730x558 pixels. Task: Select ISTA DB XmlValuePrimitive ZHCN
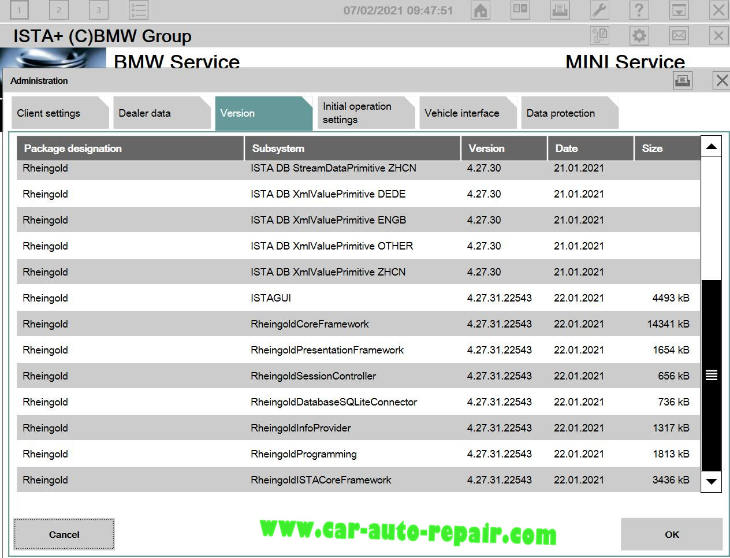tap(358, 272)
